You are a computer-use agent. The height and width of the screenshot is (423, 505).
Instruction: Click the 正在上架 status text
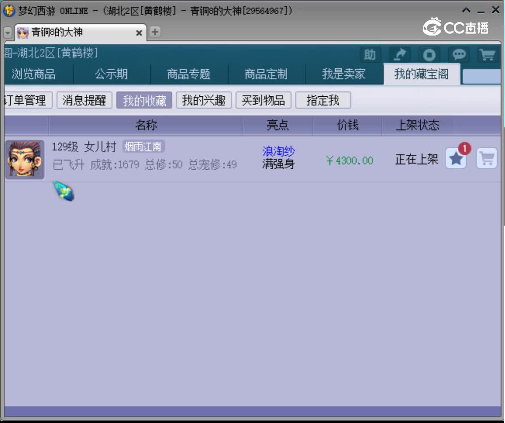pyautogui.click(x=417, y=159)
